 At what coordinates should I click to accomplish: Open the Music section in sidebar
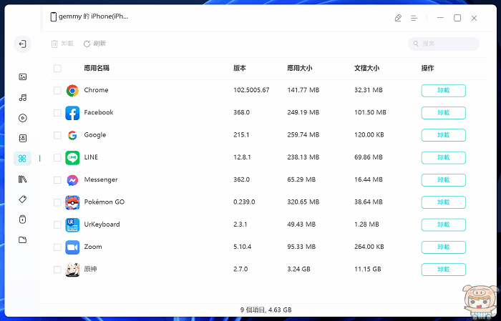[23, 98]
